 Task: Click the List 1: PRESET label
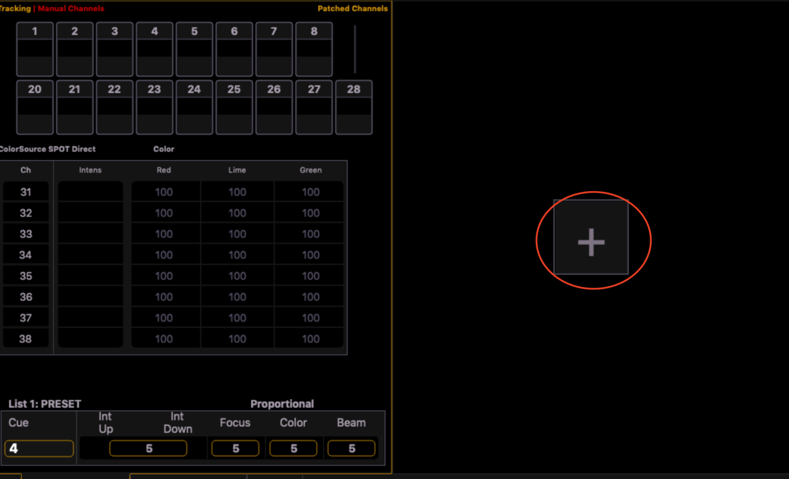pyautogui.click(x=44, y=404)
